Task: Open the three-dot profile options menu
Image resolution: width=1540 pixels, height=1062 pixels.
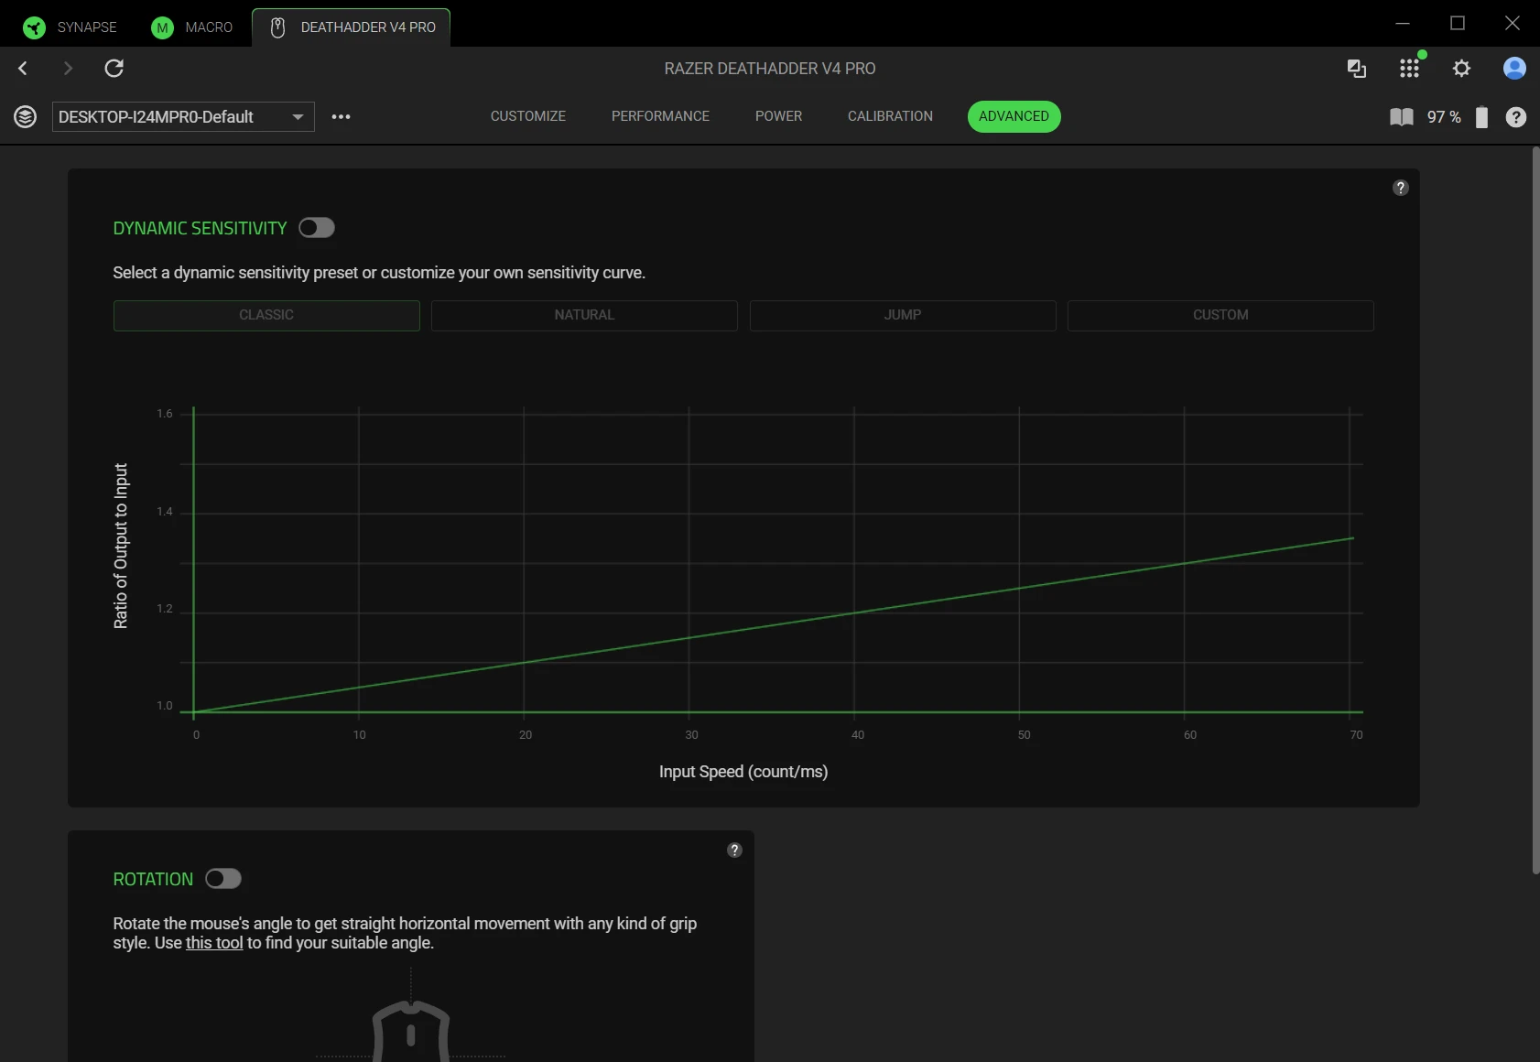Action: (x=341, y=117)
